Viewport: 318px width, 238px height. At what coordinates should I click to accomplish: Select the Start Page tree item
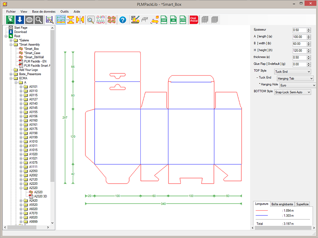(21, 28)
